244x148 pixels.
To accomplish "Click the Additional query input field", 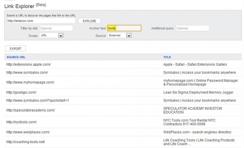I will click(x=192, y=28).
